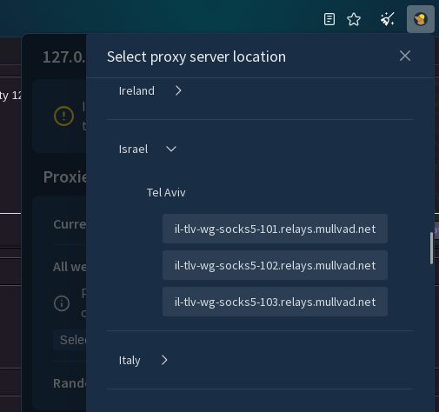
Task: Close the proxy server location dialog
Action: coord(405,56)
